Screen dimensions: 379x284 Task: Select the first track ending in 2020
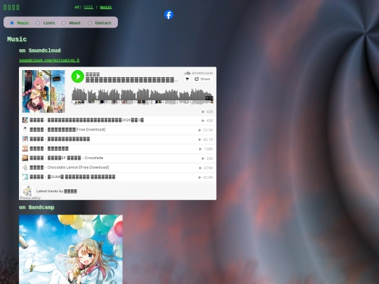pyautogui.click(x=117, y=121)
